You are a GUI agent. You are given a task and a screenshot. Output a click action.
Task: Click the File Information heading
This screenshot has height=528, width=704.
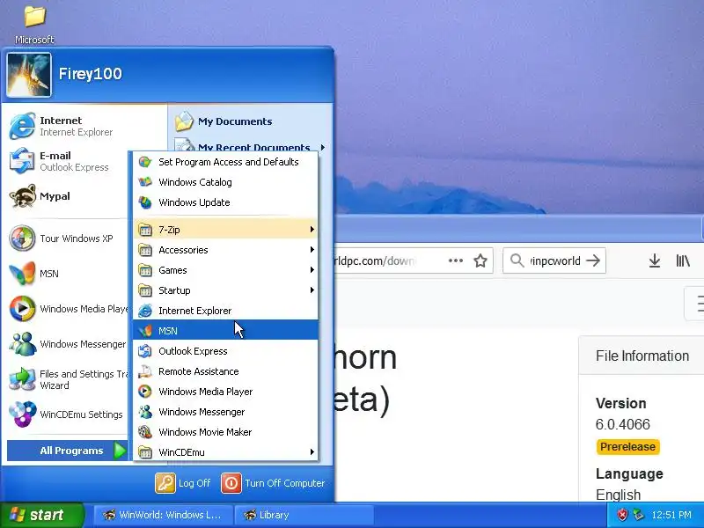(x=642, y=356)
